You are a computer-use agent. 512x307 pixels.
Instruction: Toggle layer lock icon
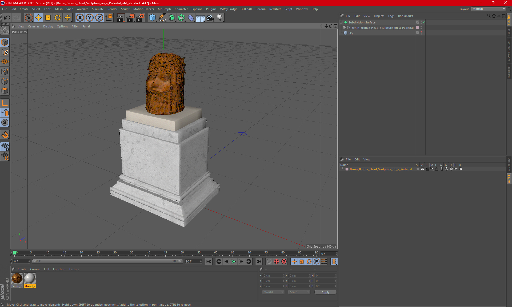pyautogui.click(x=437, y=169)
